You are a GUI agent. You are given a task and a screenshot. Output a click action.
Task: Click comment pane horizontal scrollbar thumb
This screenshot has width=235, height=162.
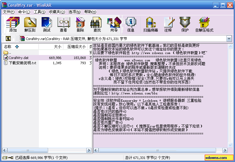[x=157, y=150]
